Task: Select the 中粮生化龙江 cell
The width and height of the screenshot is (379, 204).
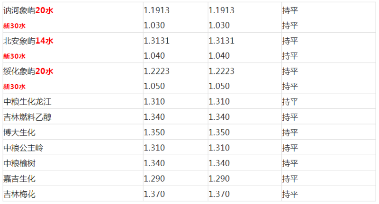Action: (27, 102)
